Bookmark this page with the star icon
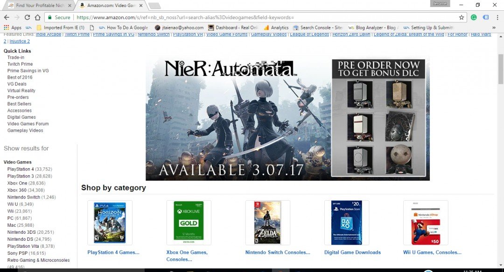 [x=462, y=17]
